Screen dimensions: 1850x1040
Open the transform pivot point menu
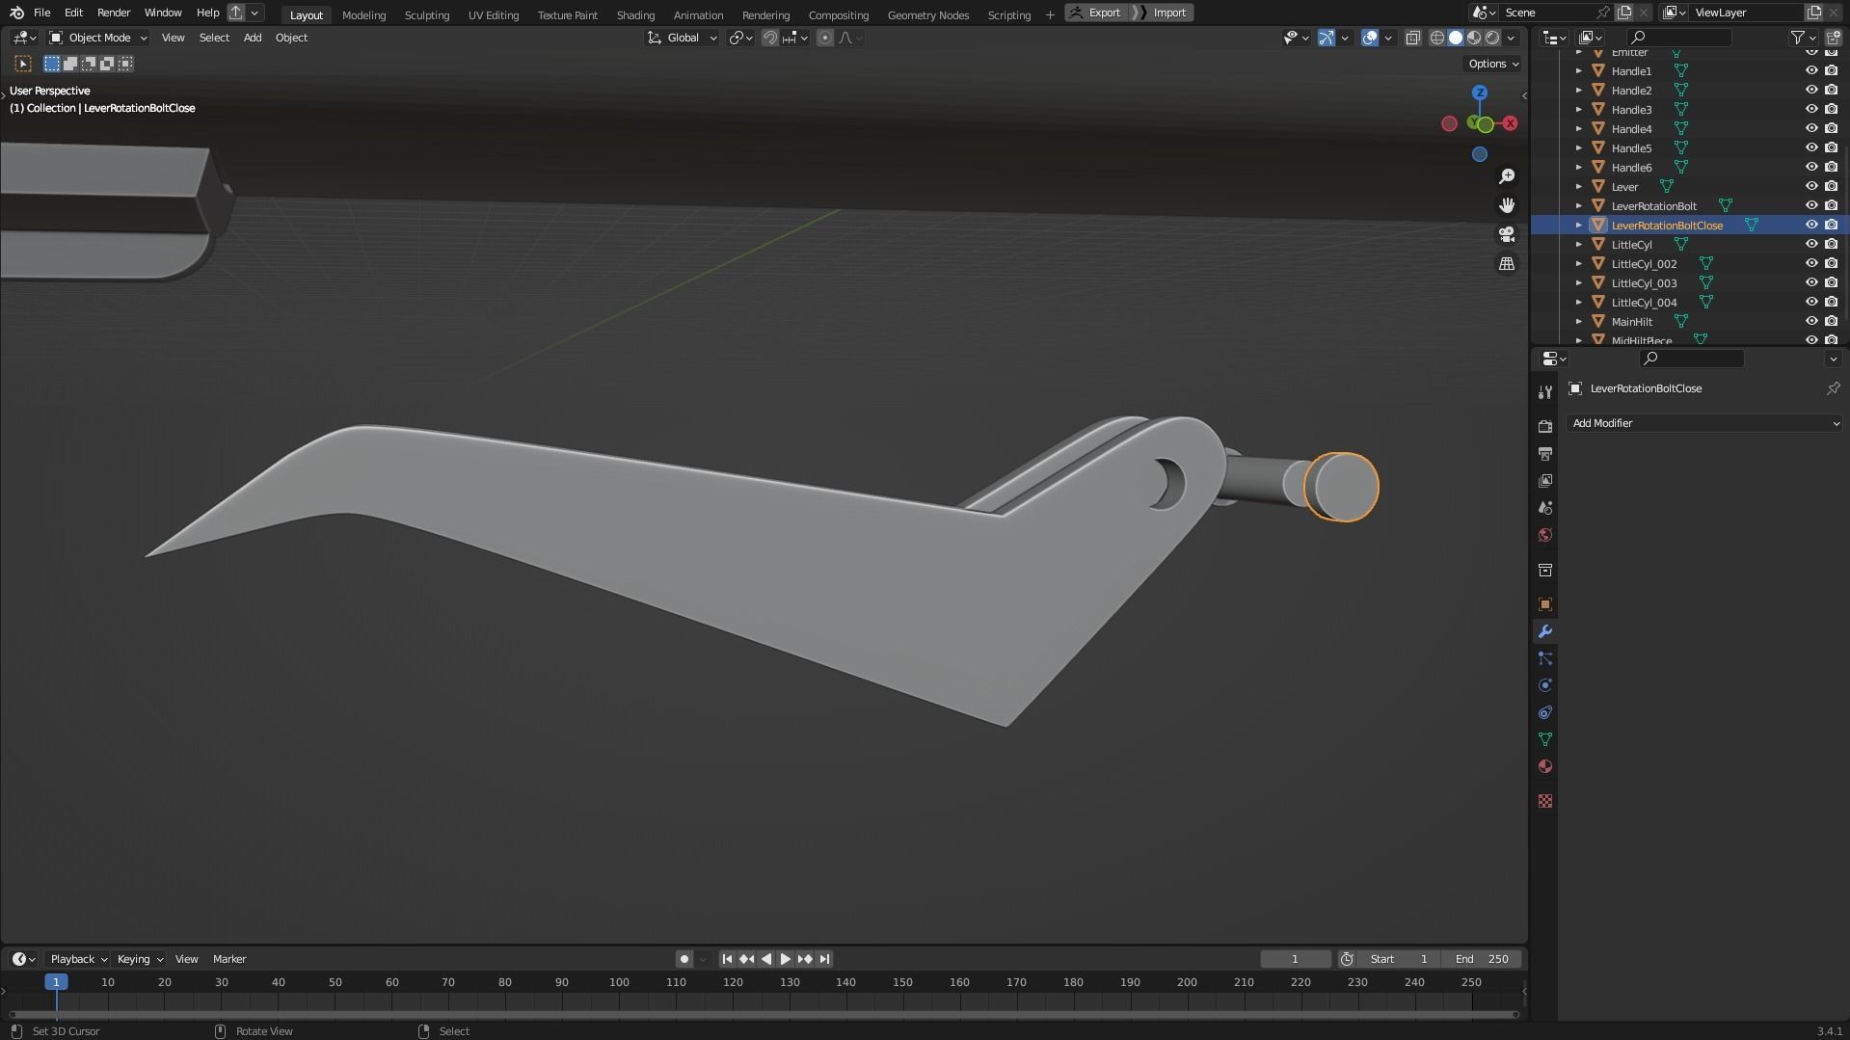coord(740,38)
